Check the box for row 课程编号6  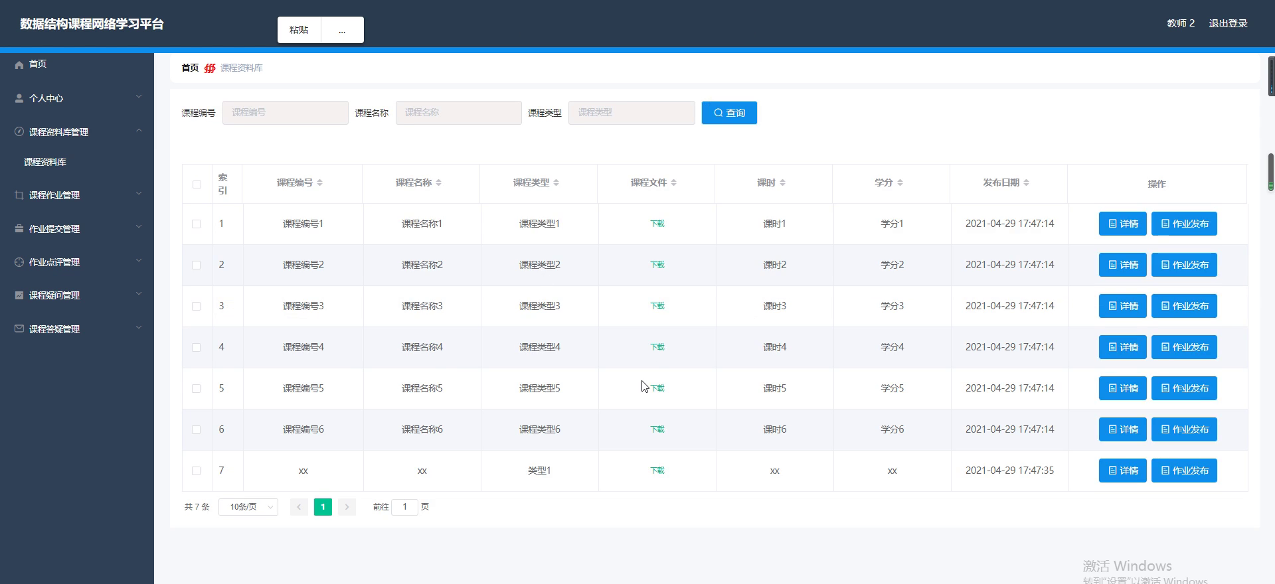click(x=196, y=430)
